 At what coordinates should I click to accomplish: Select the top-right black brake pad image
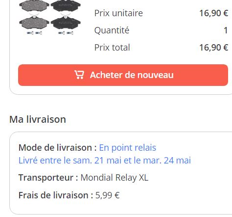(x=66, y=5)
